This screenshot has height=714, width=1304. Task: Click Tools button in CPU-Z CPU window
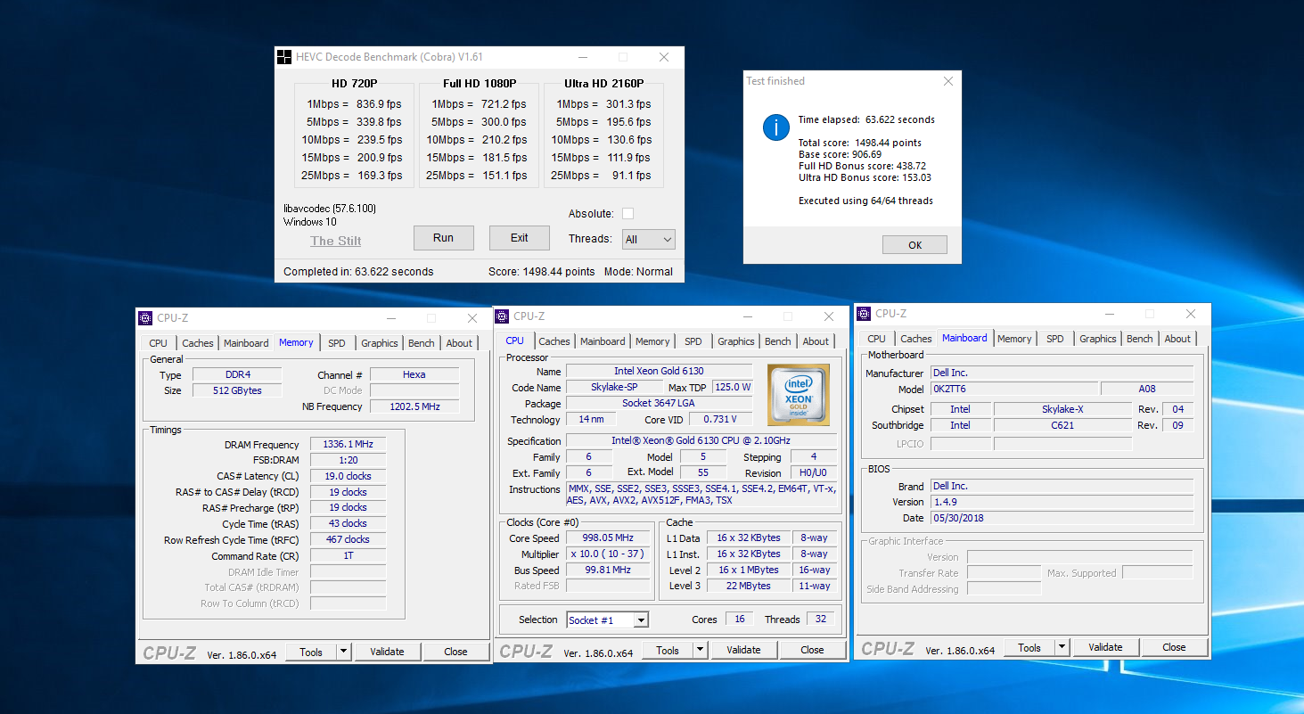(668, 650)
